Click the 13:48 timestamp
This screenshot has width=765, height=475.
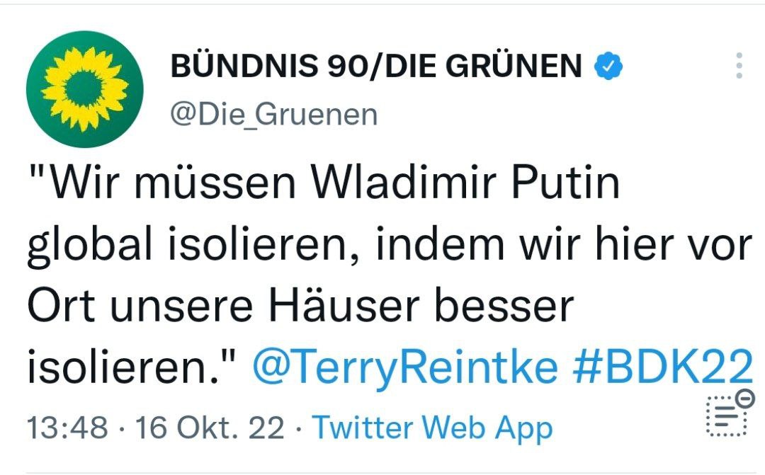click(x=68, y=428)
